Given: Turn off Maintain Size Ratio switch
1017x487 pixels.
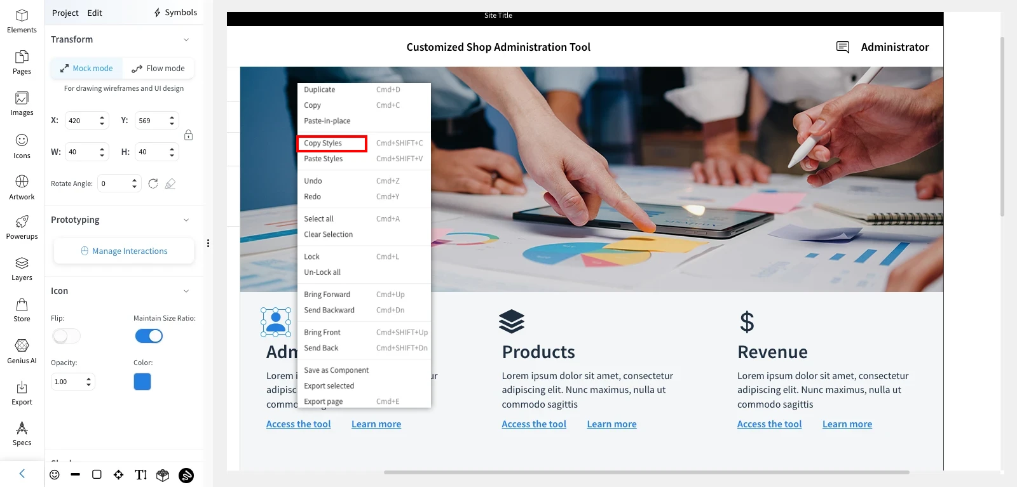Looking at the screenshot, I should [x=149, y=336].
